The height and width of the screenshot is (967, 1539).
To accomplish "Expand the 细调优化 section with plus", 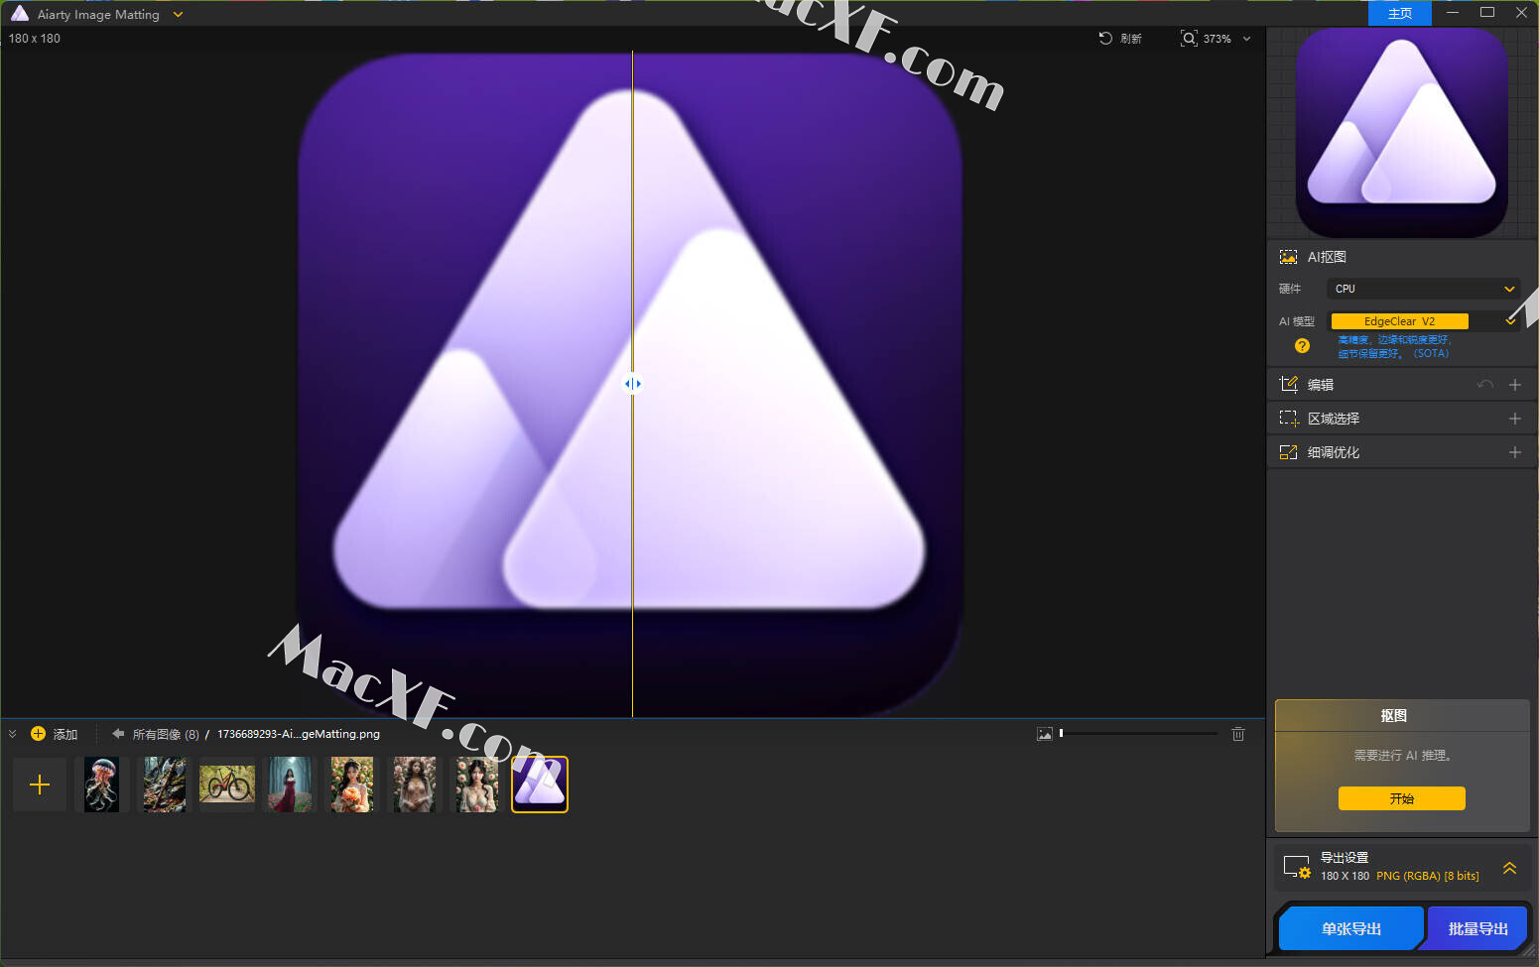I will tap(1515, 452).
